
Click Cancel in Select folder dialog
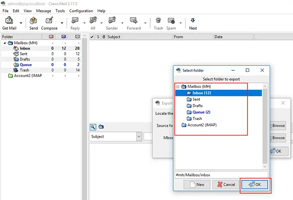pos(226,185)
